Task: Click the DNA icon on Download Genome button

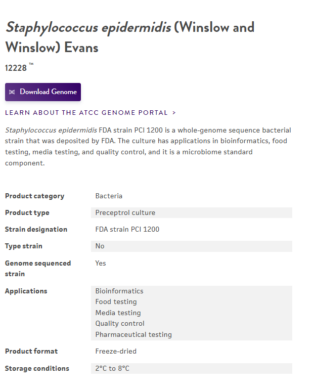Action: [12, 92]
